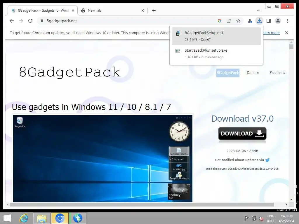Screen dimensions: 299x224
Task: Go back to the previous page
Action: (x=12, y=21)
